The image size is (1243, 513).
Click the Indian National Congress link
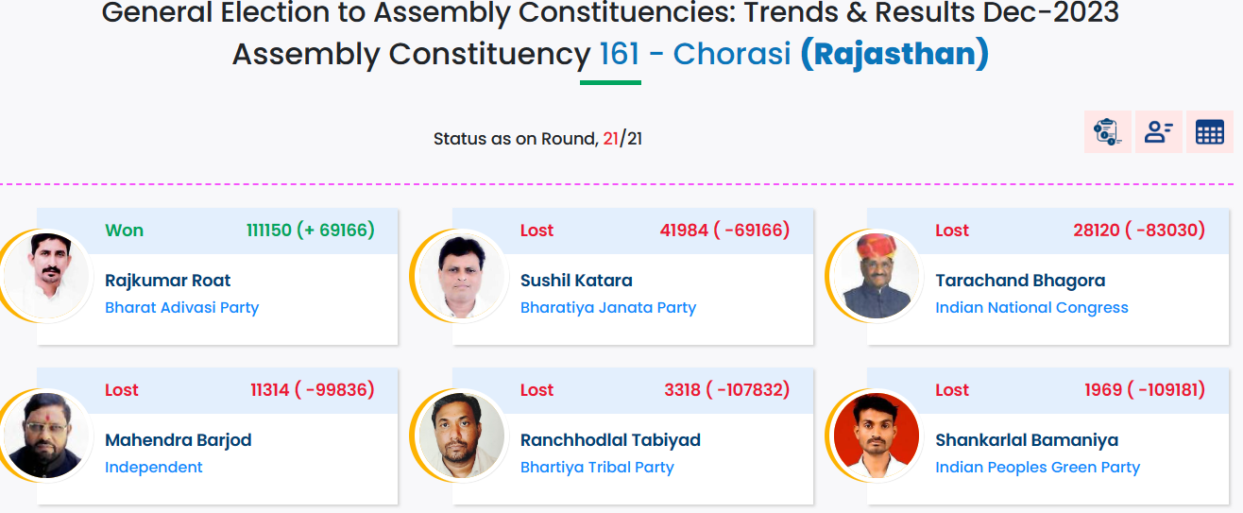(x=1031, y=307)
